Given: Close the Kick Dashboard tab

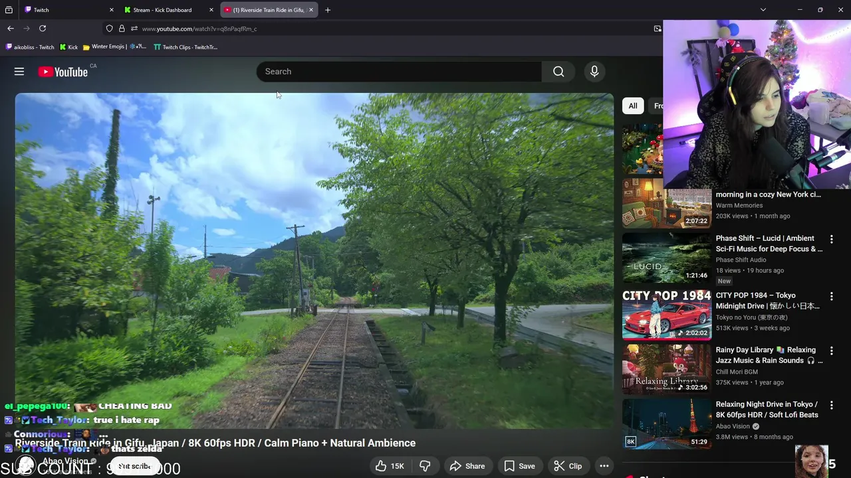Looking at the screenshot, I should 211,10.
